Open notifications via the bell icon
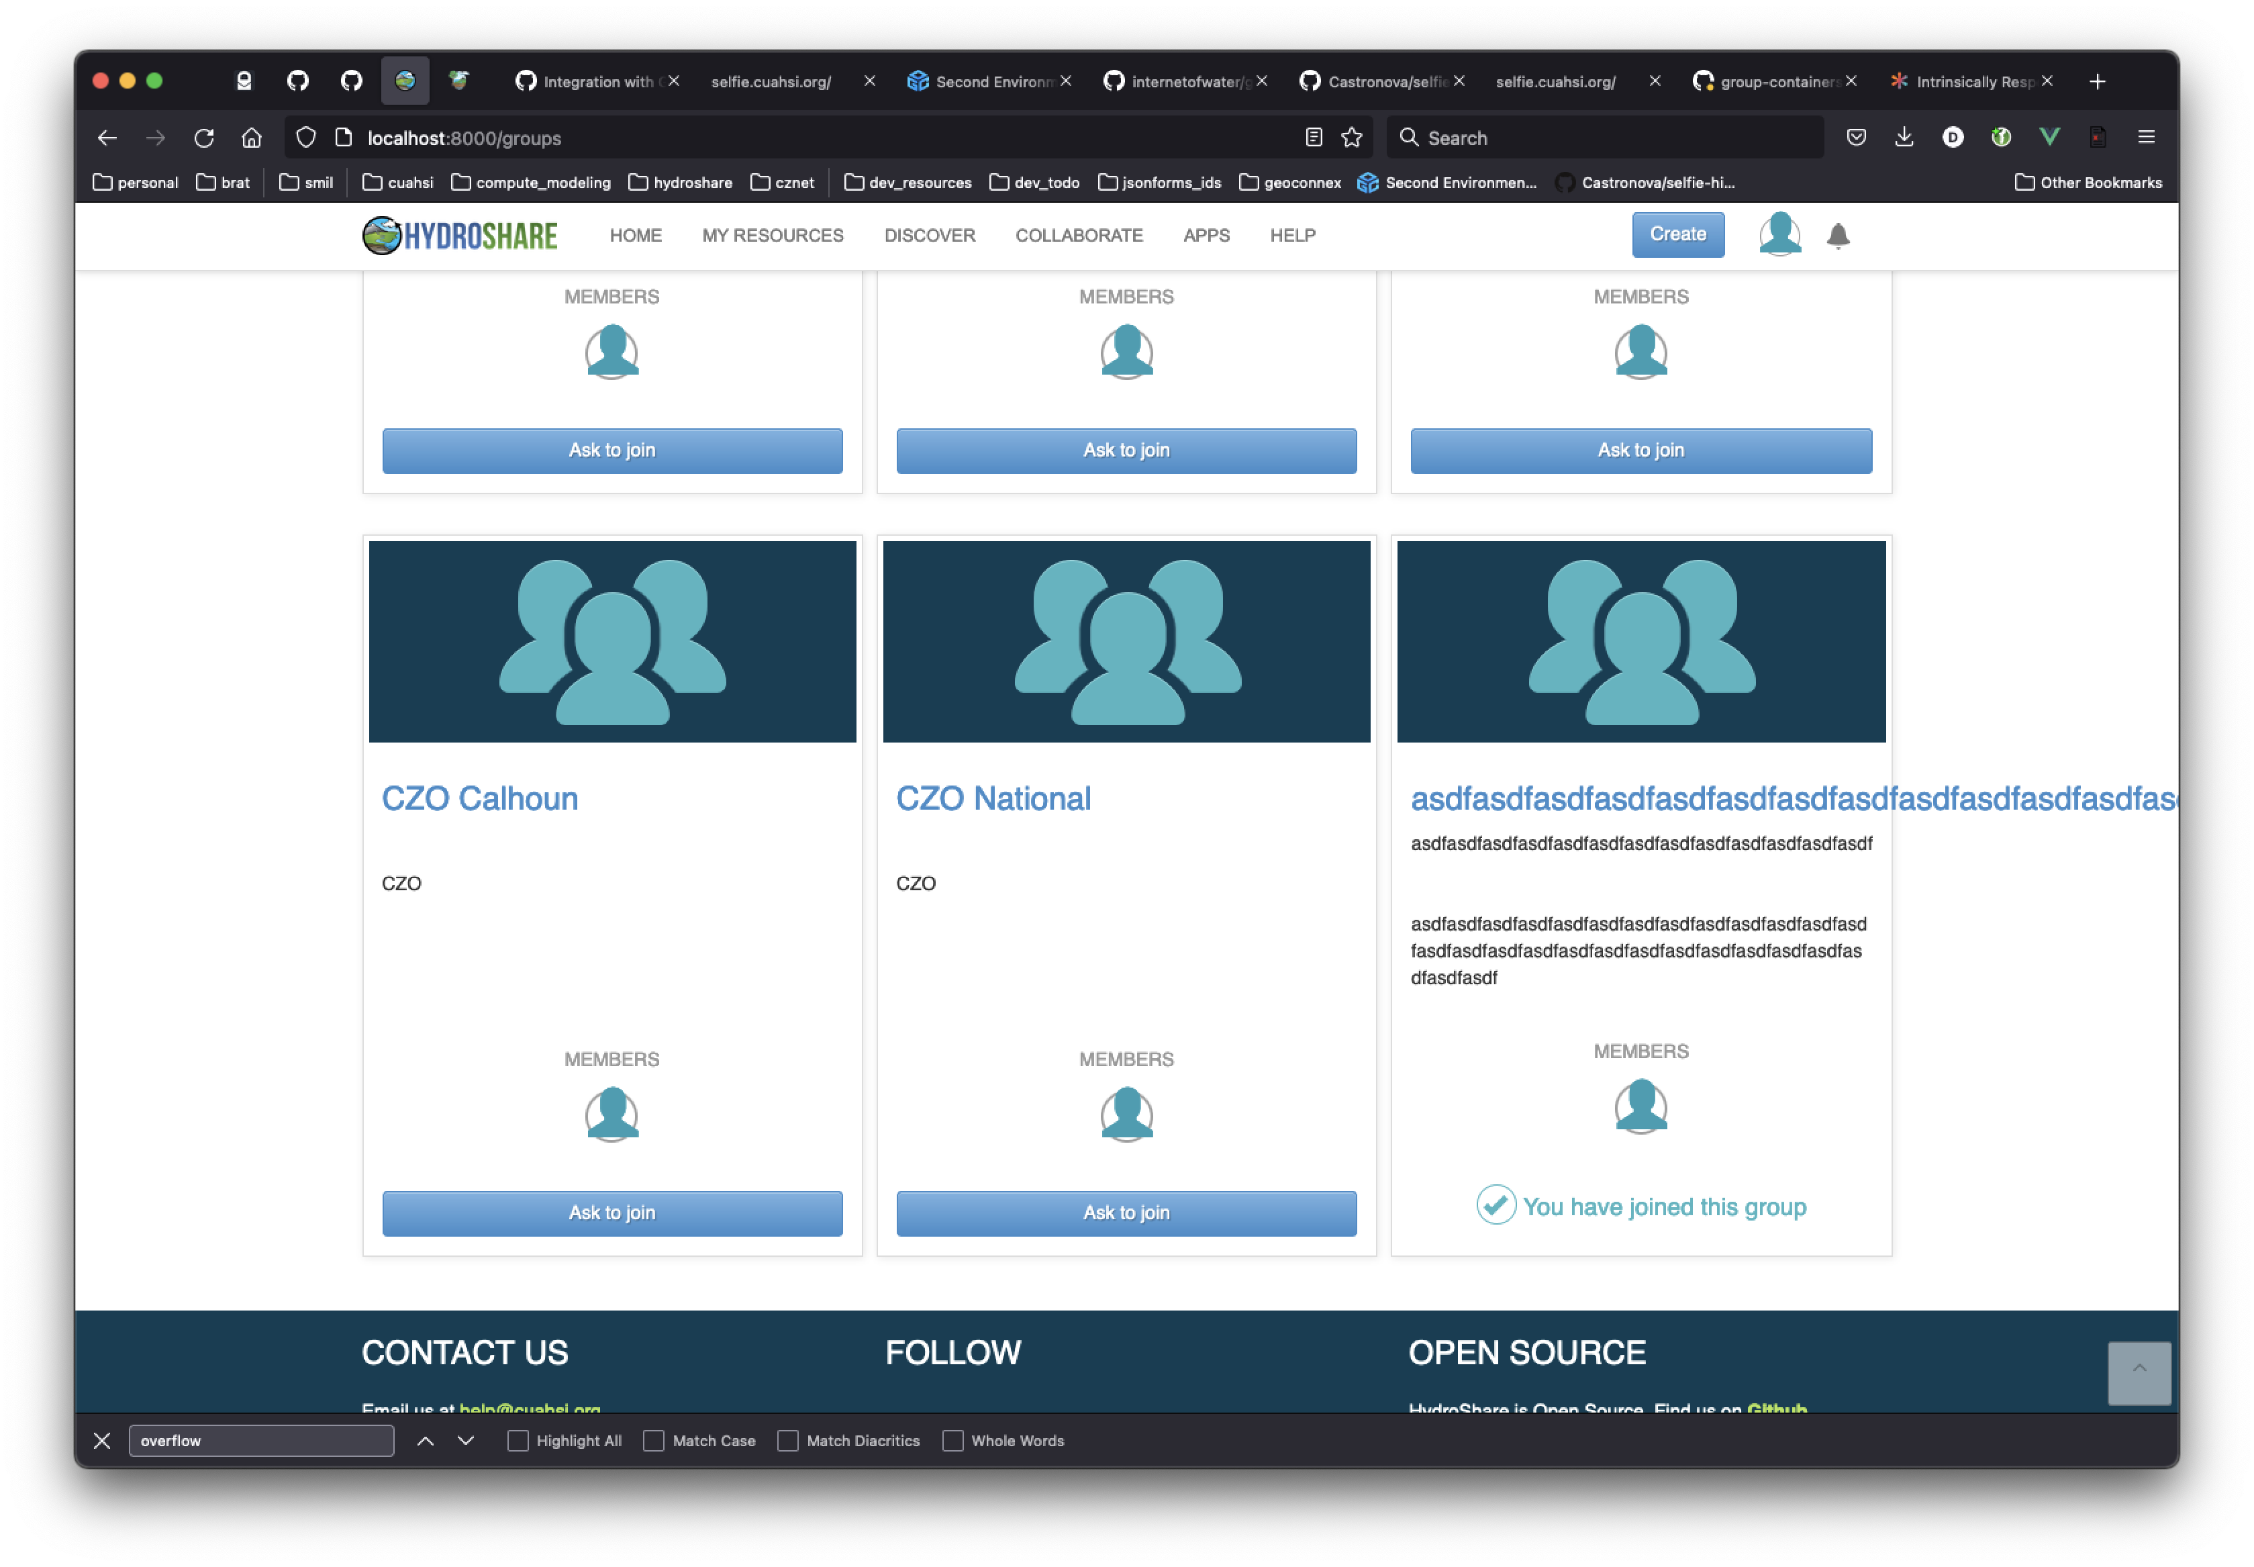The width and height of the screenshot is (2254, 1567). click(x=1838, y=235)
